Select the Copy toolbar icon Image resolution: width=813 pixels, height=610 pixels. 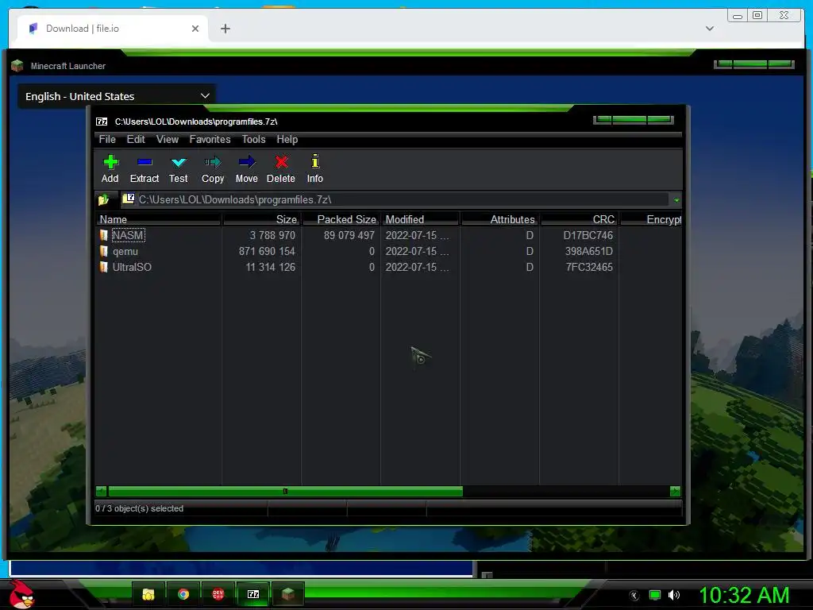pos(213,168)
